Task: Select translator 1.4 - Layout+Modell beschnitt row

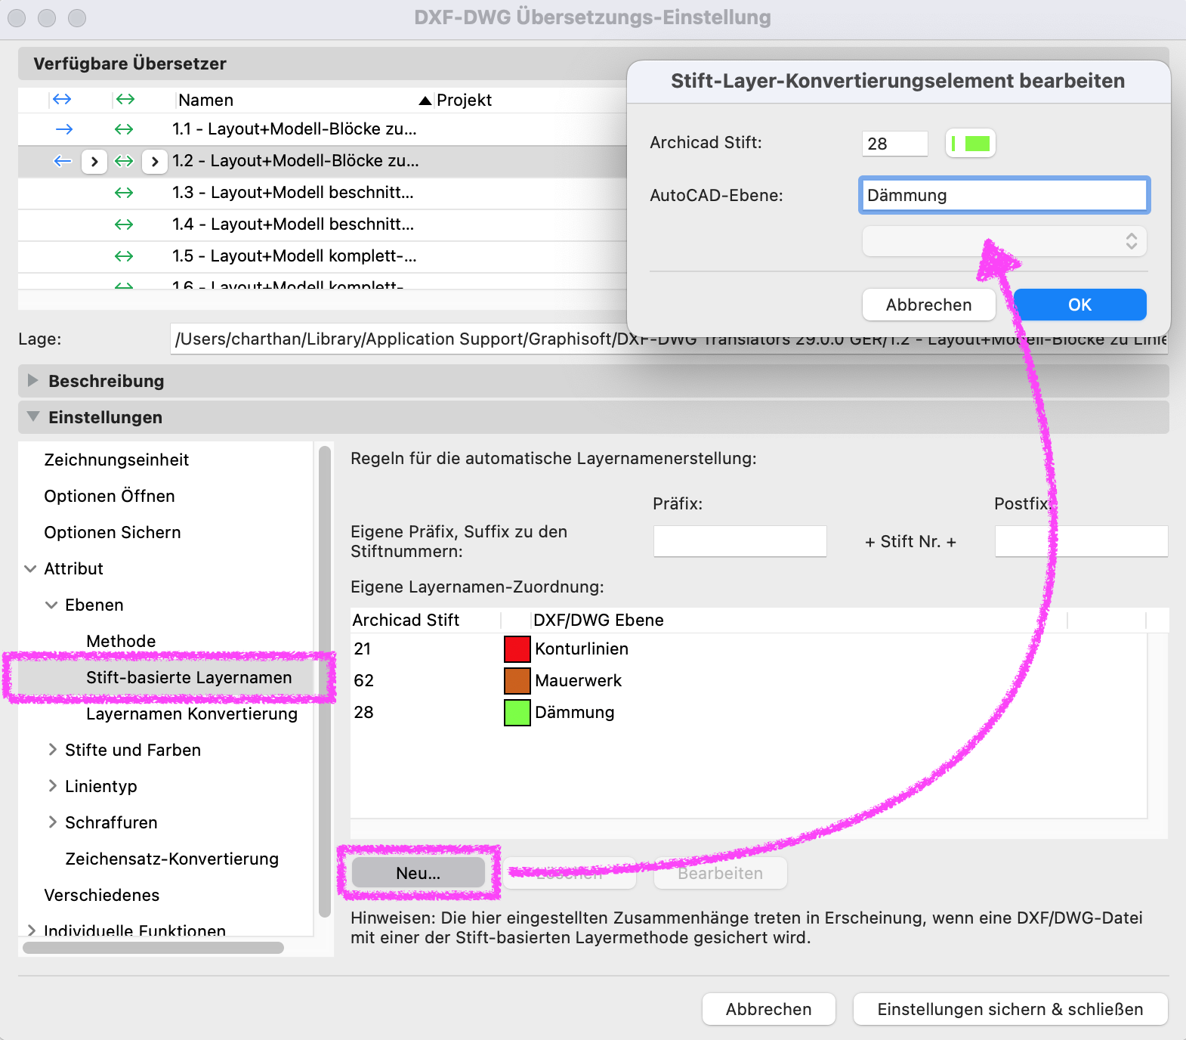Action: [x=323, y=224]
